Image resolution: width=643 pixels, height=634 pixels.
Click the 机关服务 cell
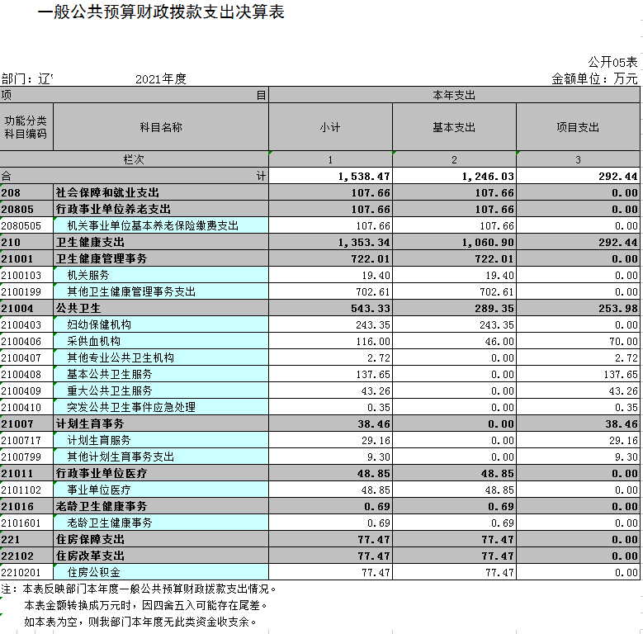(x=161, y=275)
